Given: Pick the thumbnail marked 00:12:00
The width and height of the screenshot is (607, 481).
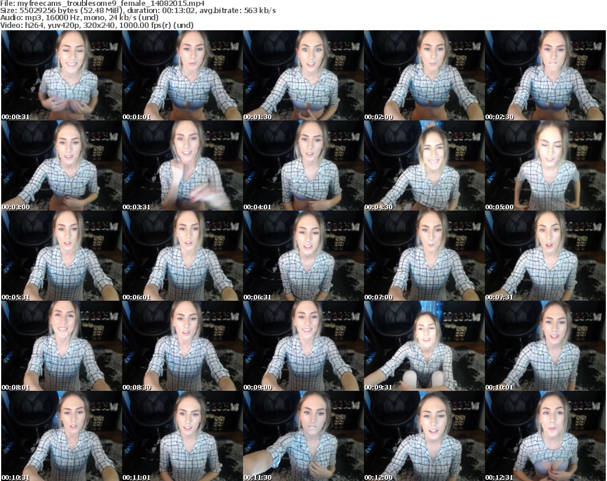Looking at the screenshot, I should point(424,436).
